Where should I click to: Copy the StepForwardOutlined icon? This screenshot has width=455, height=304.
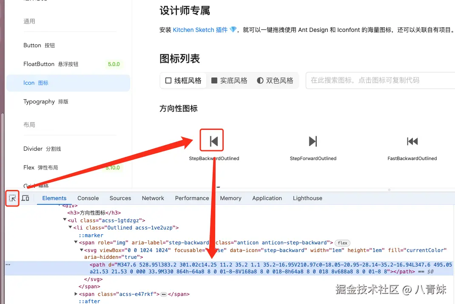click(313, 141)
